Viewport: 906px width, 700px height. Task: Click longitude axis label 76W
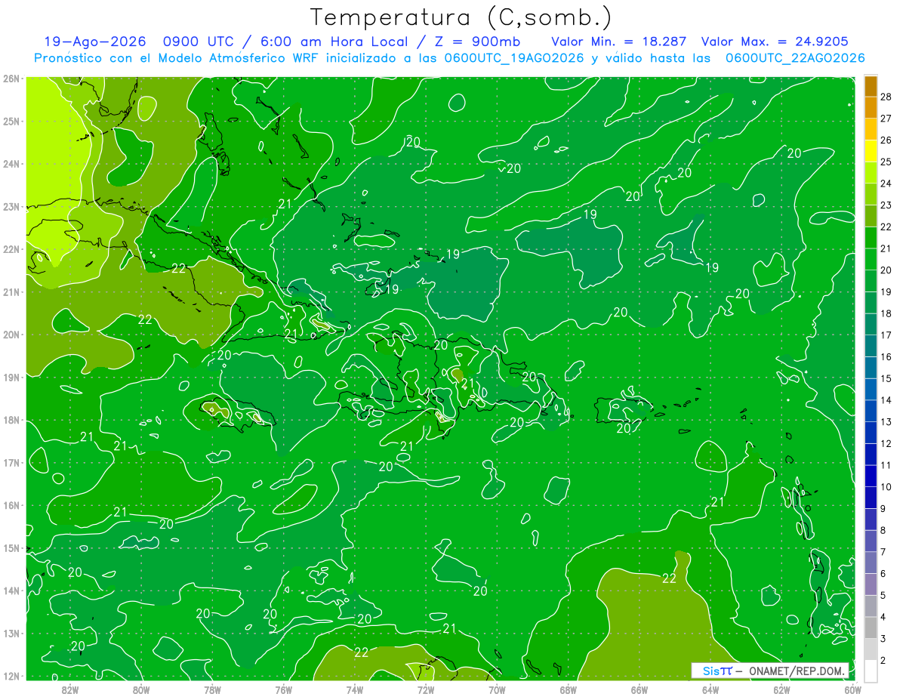283,689
